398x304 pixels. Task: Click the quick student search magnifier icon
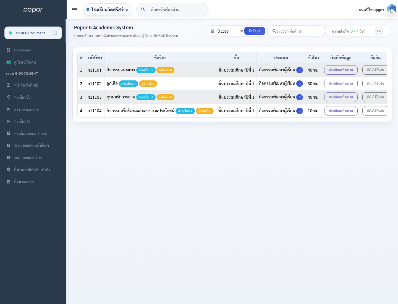pyautogui.click(x=143, y=9)
